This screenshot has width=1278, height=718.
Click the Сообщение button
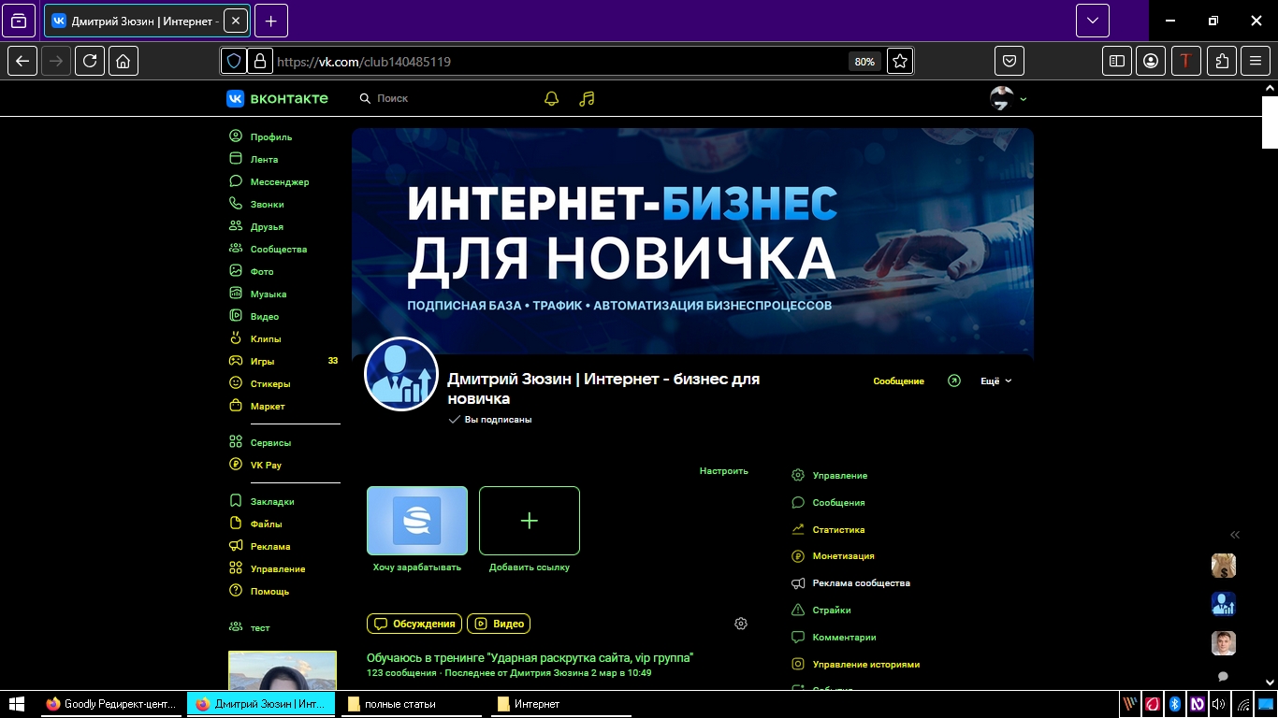pos(898,381)
